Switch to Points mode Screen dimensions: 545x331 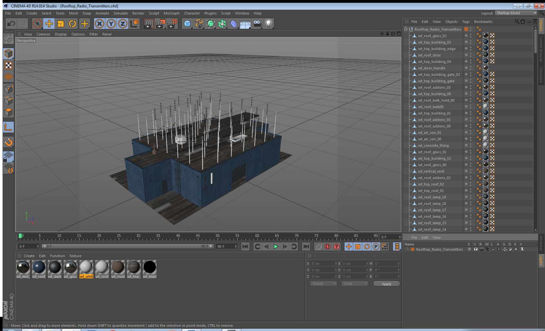[8, 89]
